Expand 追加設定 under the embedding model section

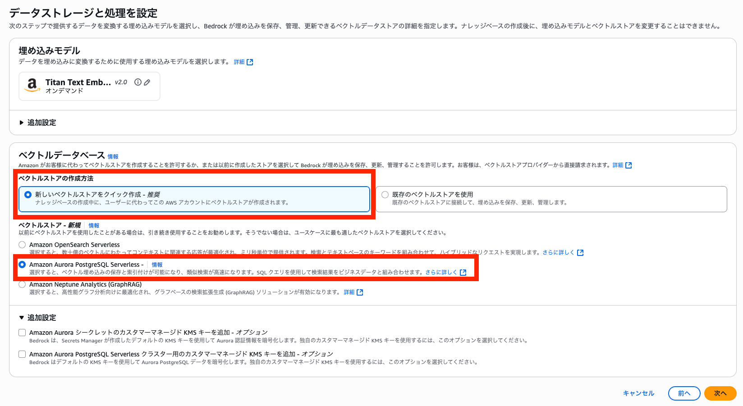[x=37, y=123]
